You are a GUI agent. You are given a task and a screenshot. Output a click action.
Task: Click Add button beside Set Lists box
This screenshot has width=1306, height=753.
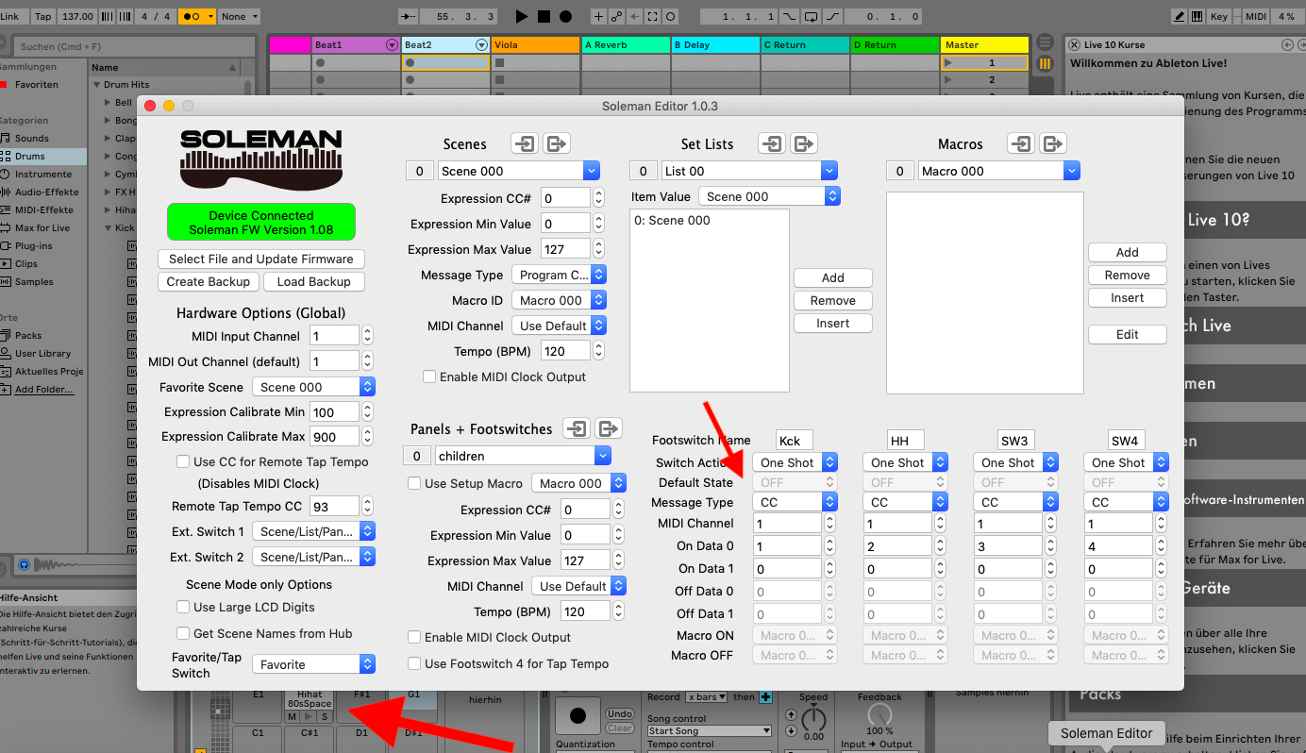point(833,277)
